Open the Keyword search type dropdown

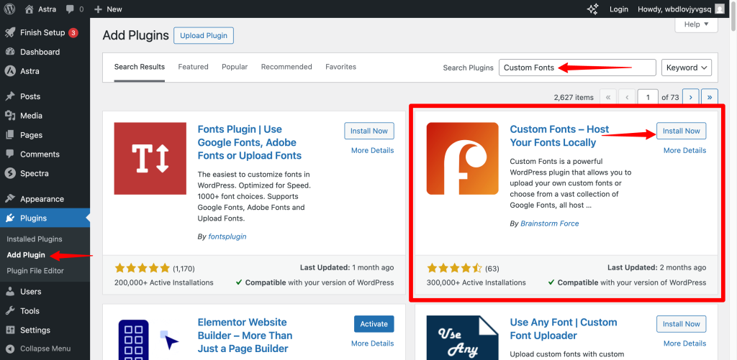tap(687, 68)
